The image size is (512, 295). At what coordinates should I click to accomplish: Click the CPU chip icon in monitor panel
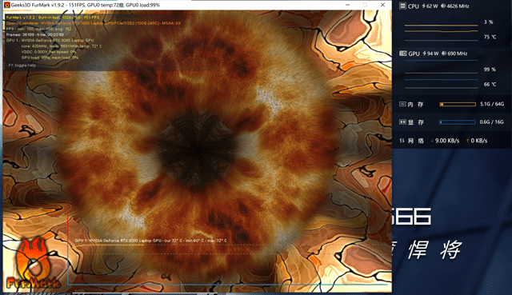(x=402, y=6)
